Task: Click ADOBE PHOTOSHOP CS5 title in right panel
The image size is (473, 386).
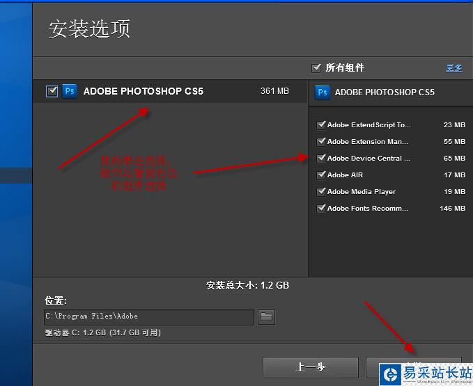Action: click(x=385, y=92)
